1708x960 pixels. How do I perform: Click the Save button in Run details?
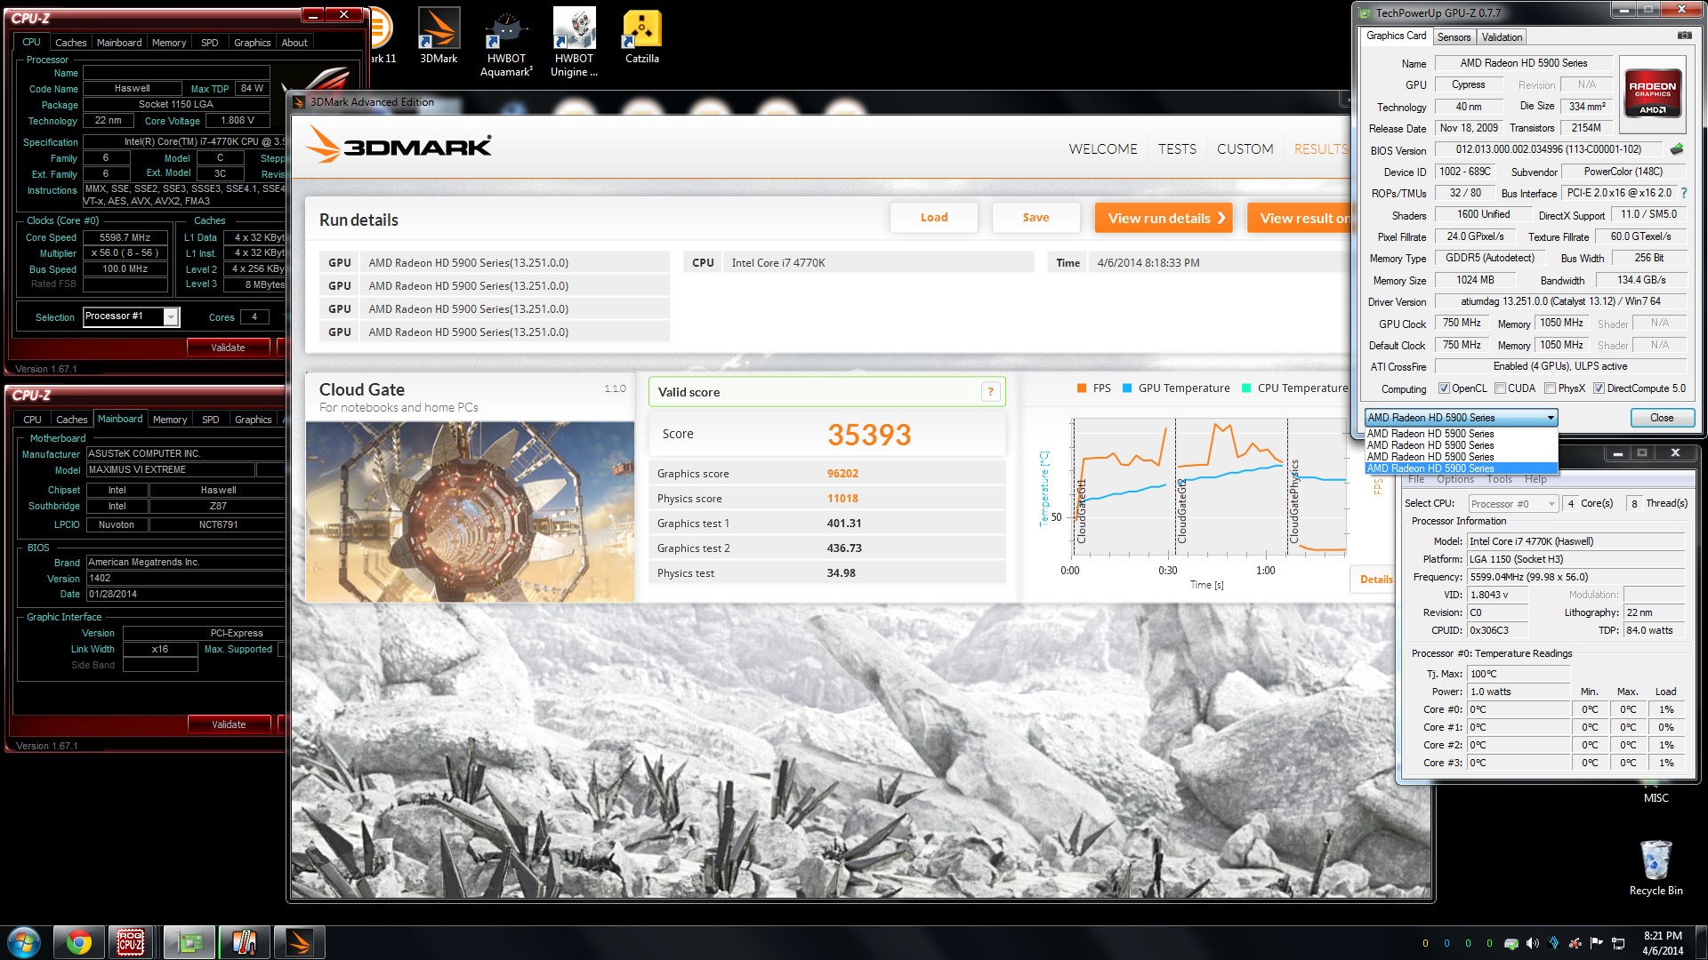pos(1035,218)
